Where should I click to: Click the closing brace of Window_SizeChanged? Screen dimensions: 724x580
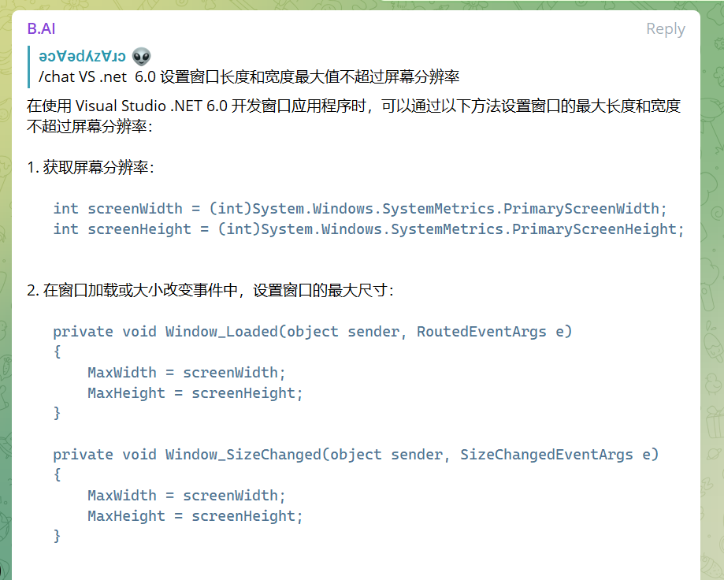57,537
